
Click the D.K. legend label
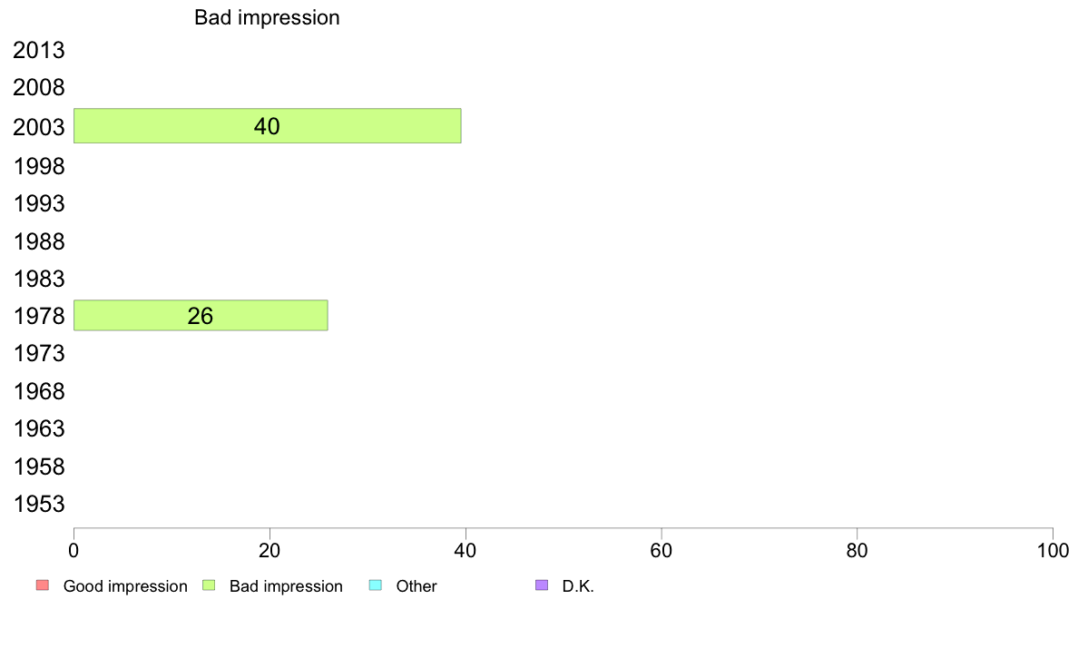point(578,586)
